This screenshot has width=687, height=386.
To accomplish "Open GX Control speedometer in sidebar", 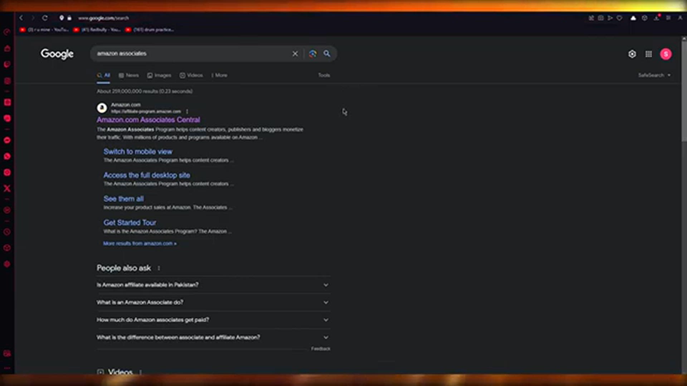I will pyautogui.click(x=7, y=32).
